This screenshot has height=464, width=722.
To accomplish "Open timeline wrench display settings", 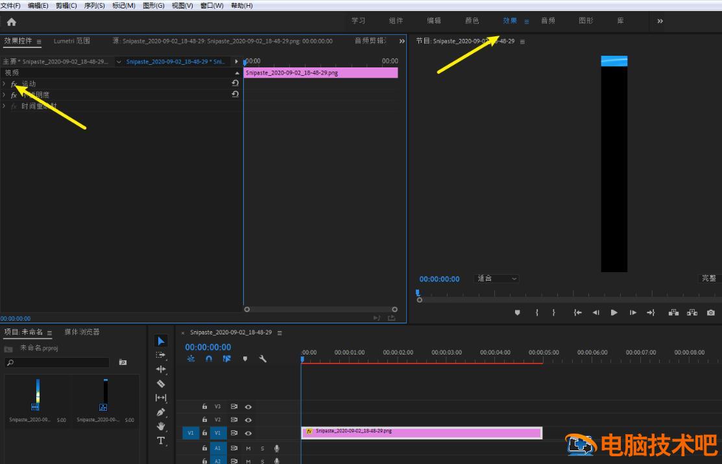I will [x=263, y=358].
